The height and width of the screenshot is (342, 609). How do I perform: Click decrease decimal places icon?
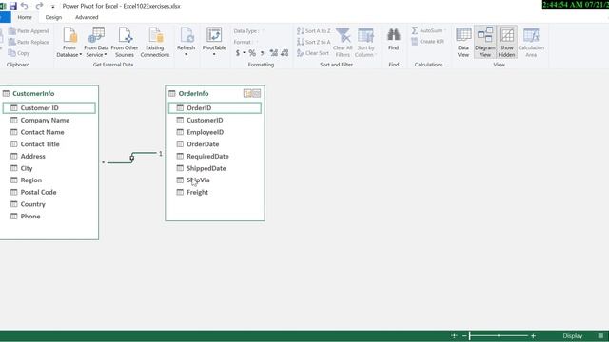point(285,53)
